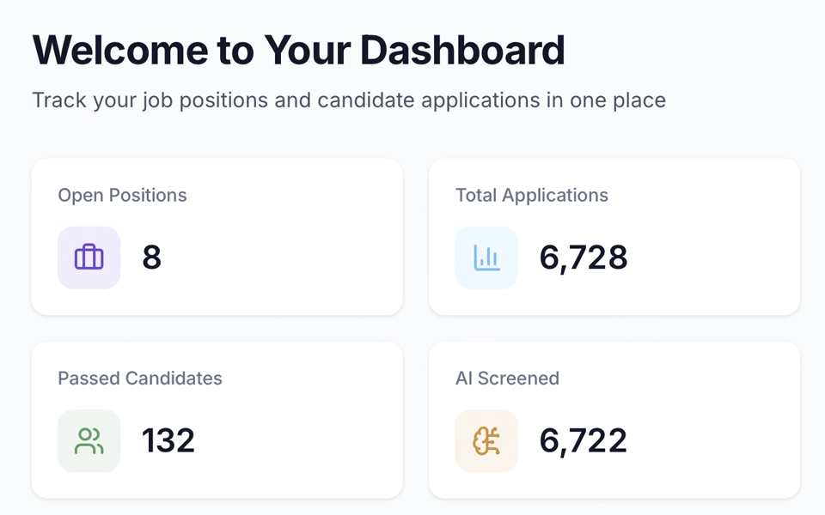Image resolution: width=825 pixels, height=515 pixels.
Task: Open the AI brain icon on AI Screened card
Action: (486, 440)
